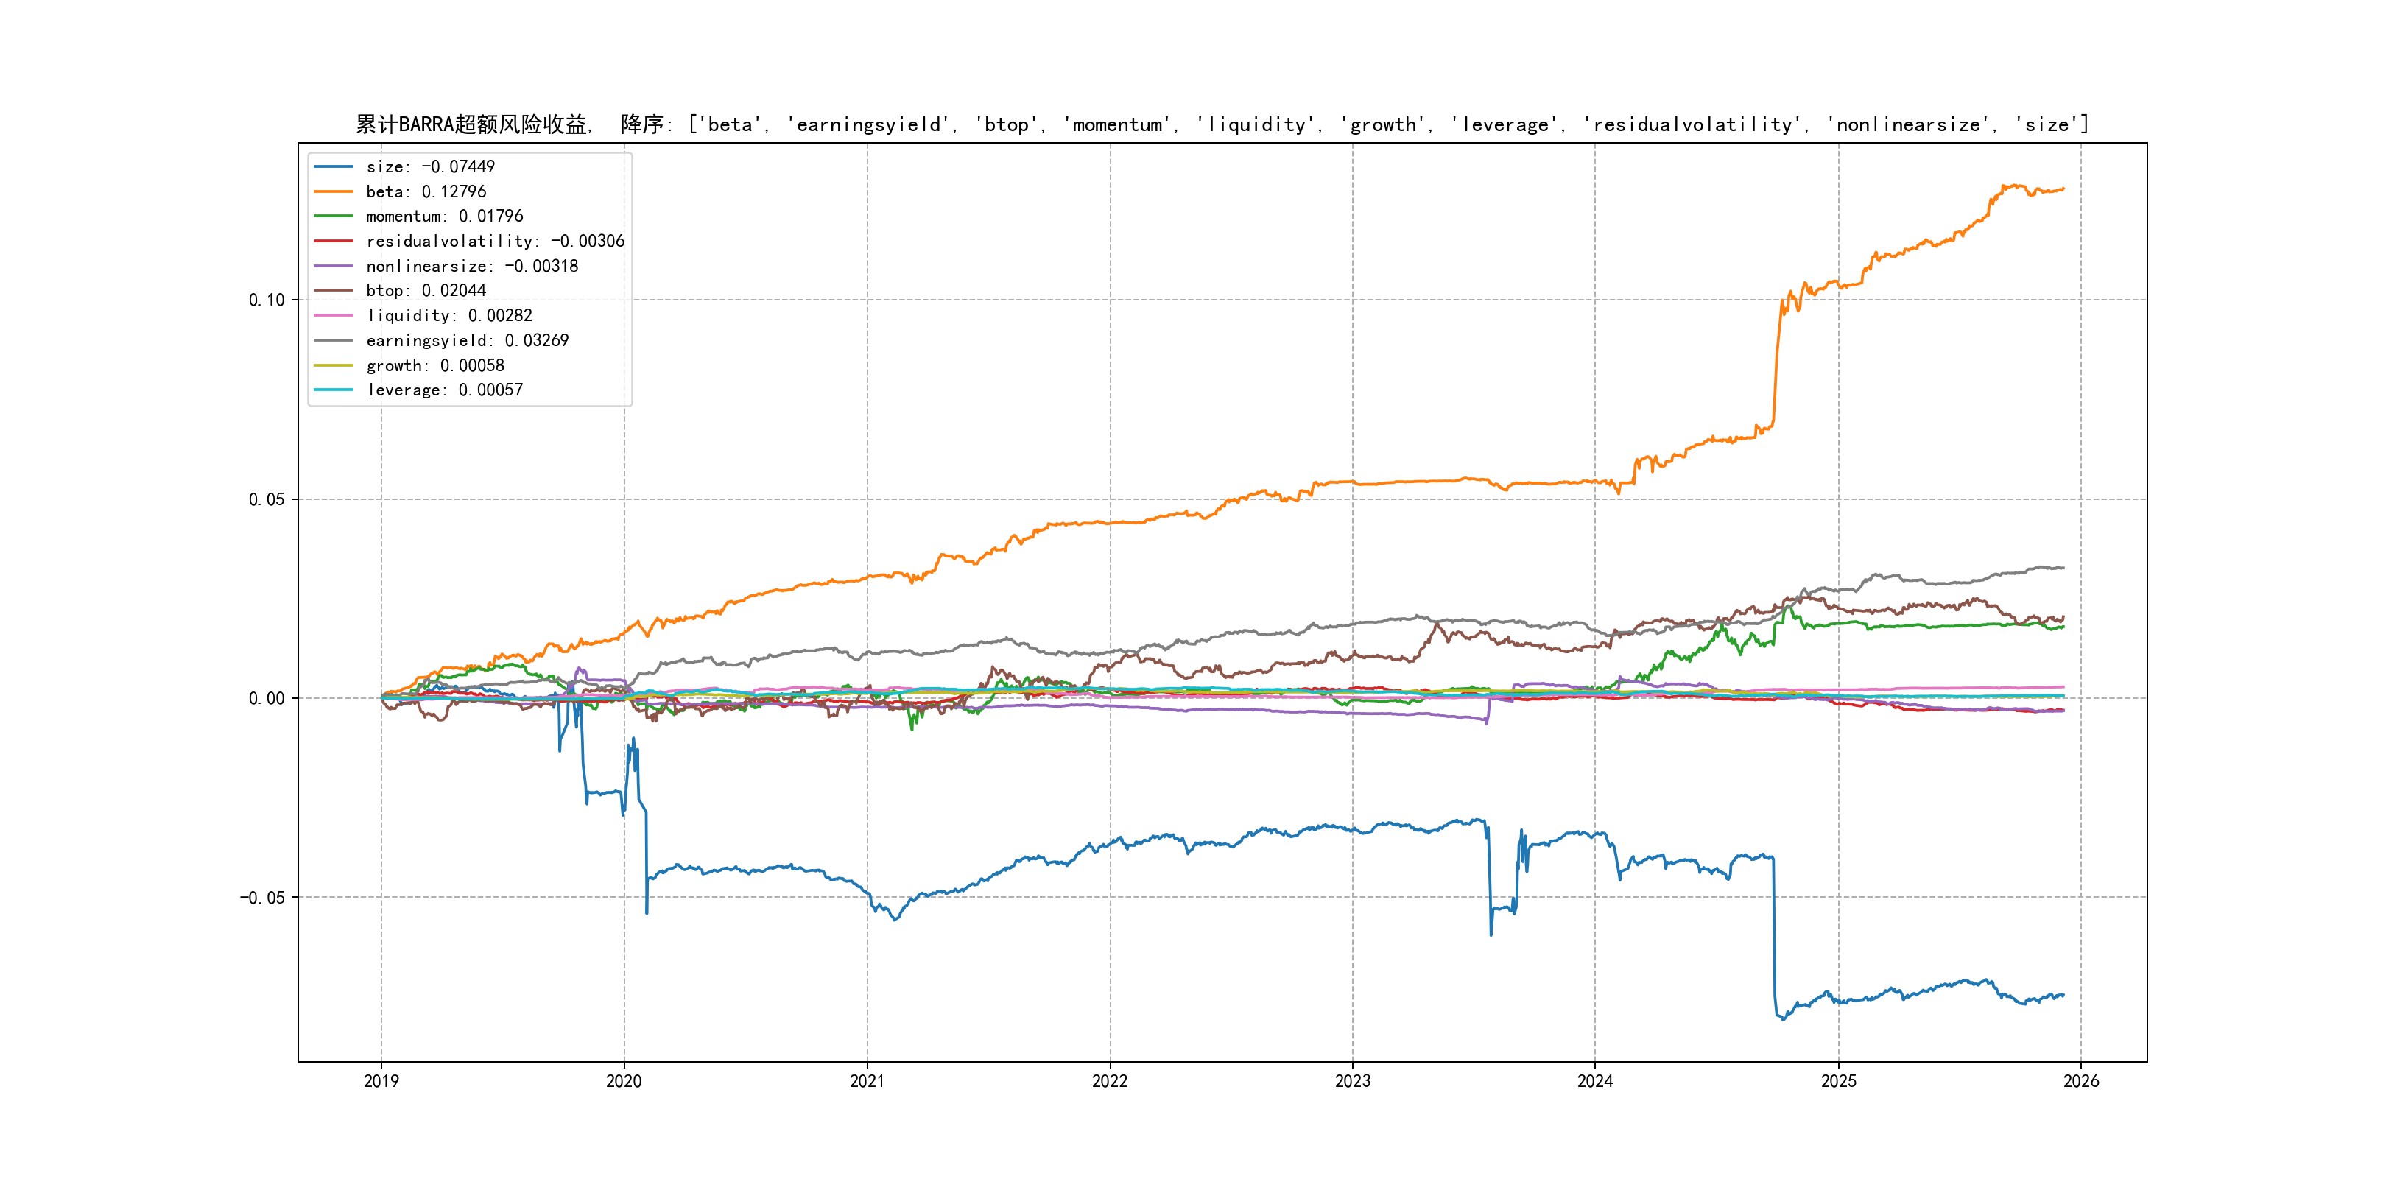Click the green momentum legend line swatch
Screen dimensions: 2386x1193
pyautogui.click(x=334, y=216)
